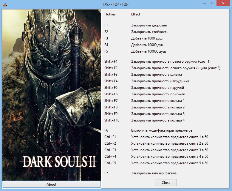Click 'Заморозить прочность поножей' text
232x191 pixels.
[x=158, y=94]
